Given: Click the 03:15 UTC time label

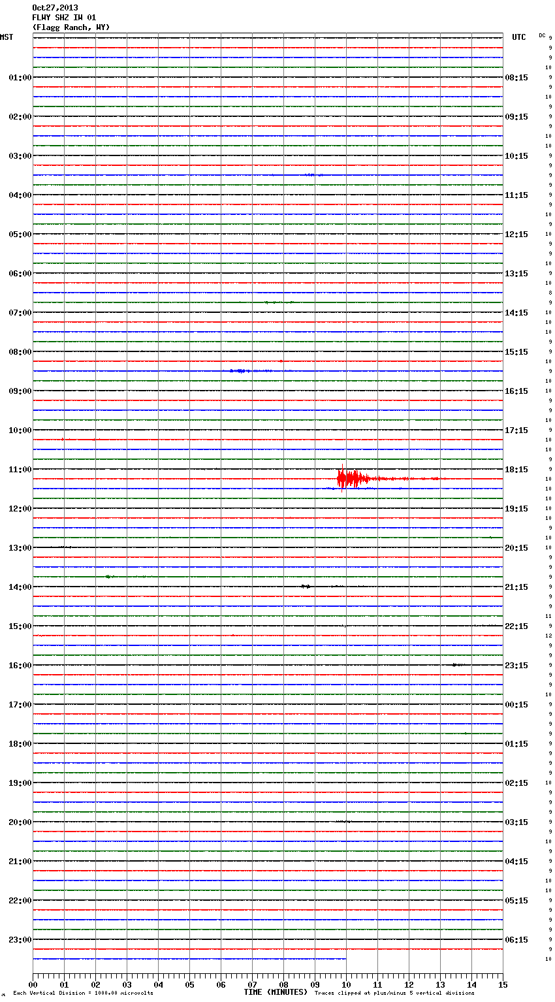Looking at the screenshot, I should click(x=516, y=822).
